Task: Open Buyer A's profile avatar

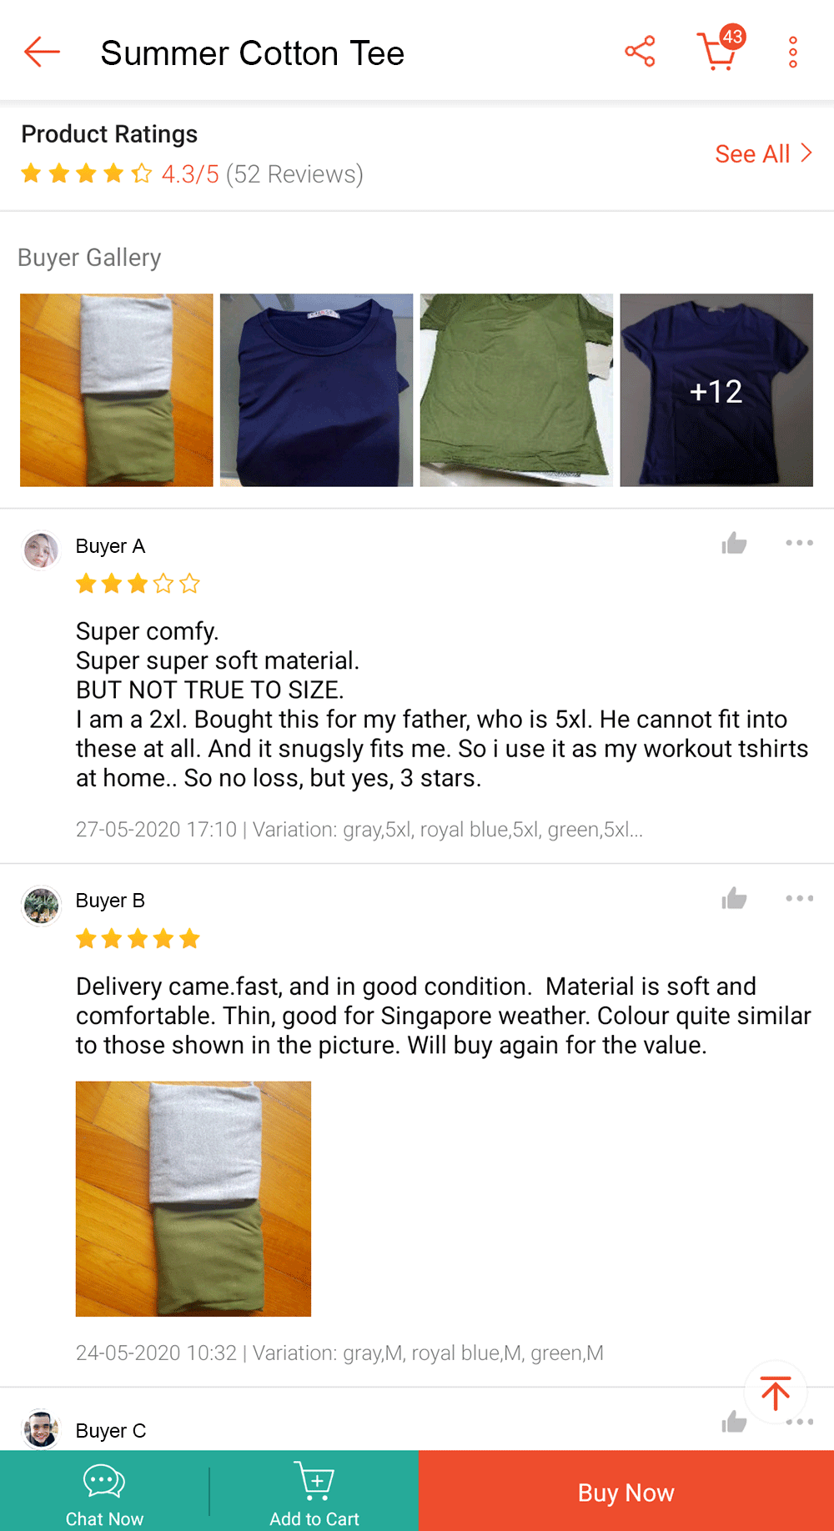Action: (x=41, y=550)
